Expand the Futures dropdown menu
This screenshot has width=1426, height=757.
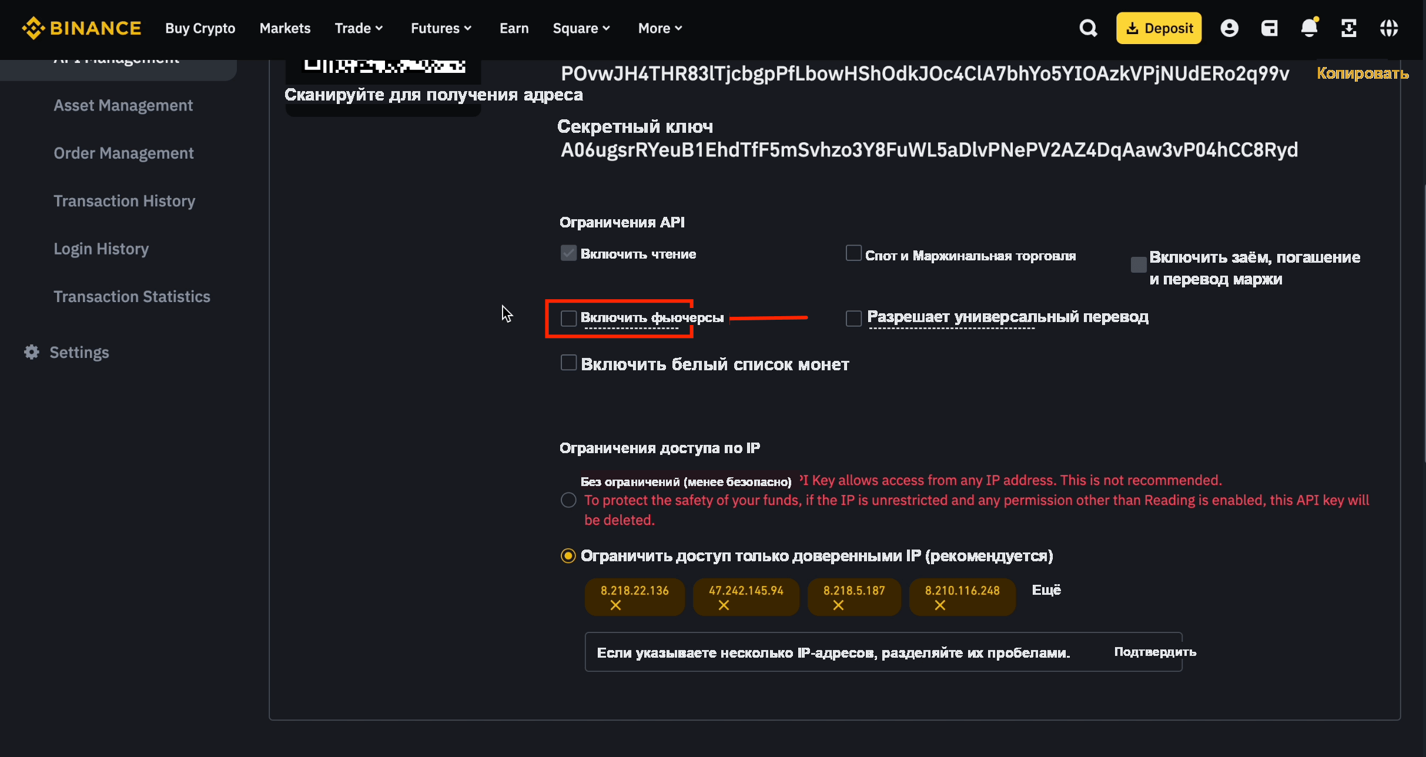441,28
